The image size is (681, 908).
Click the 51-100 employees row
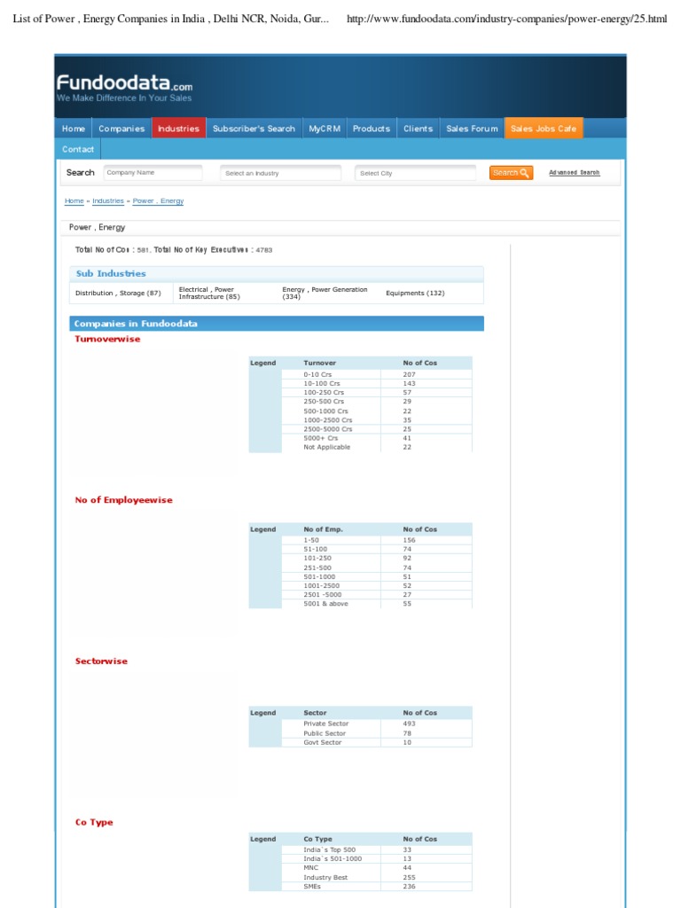pyautogui.click(x=376, y=549)
